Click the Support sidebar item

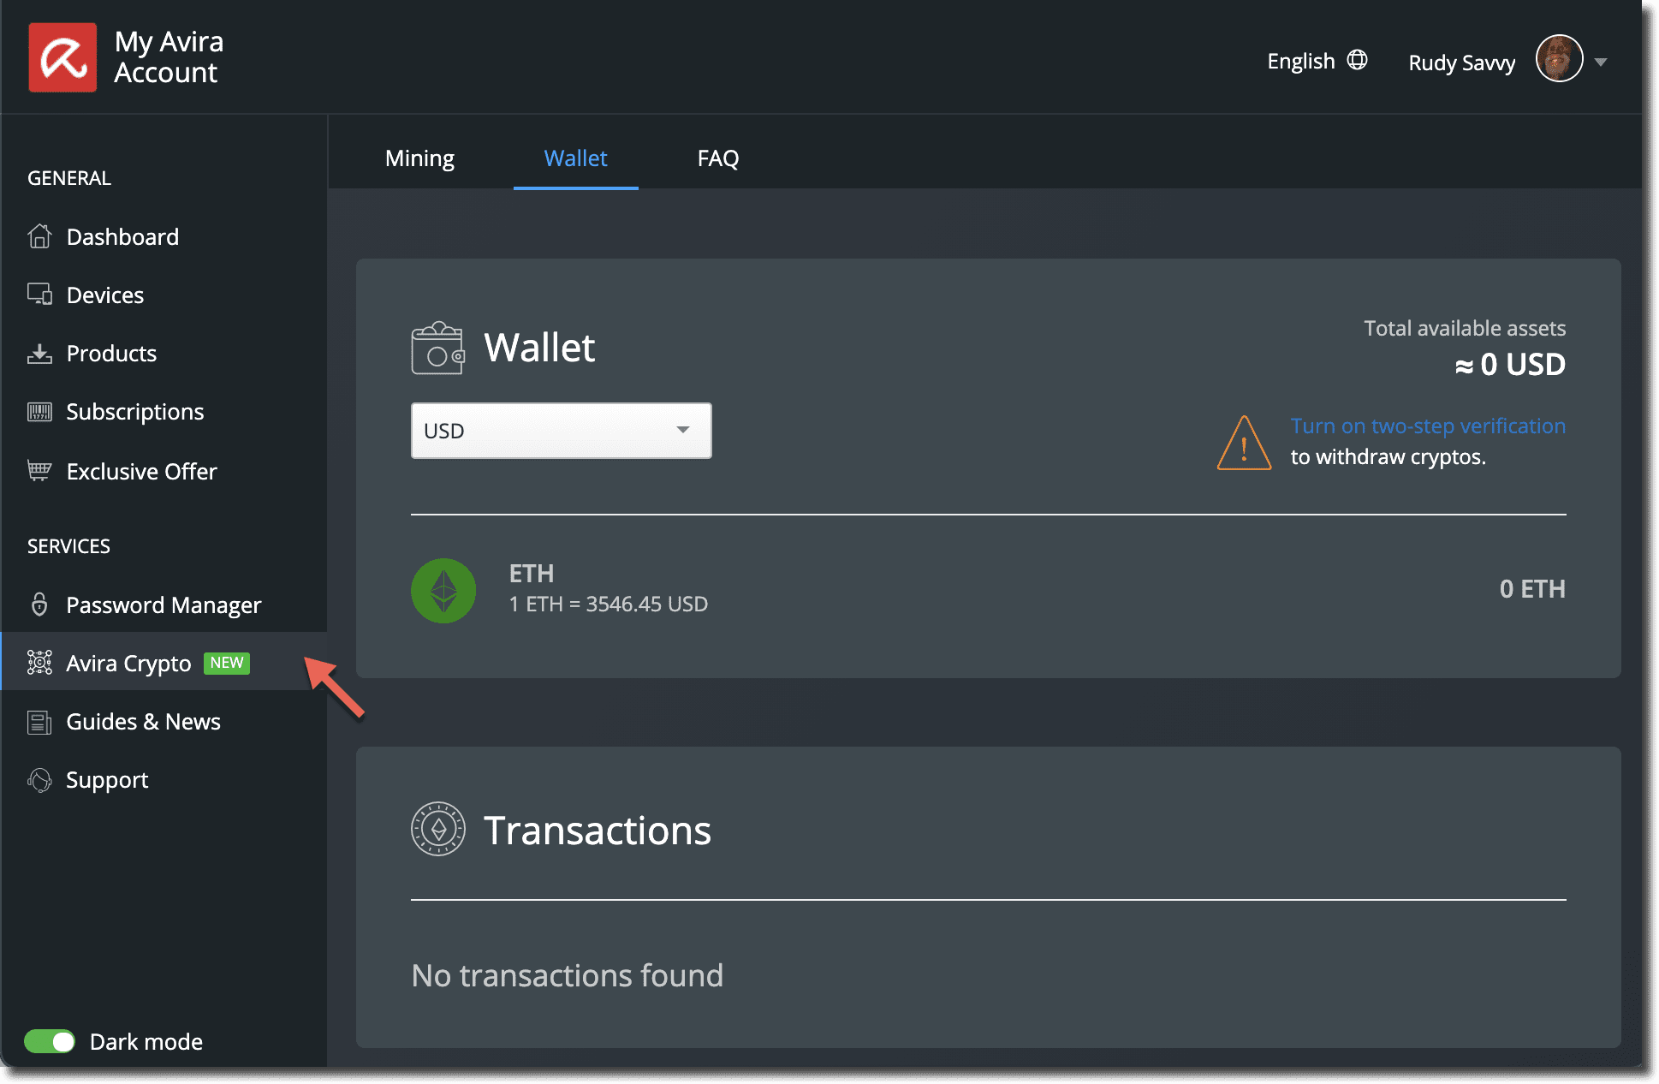click(108, 779)
